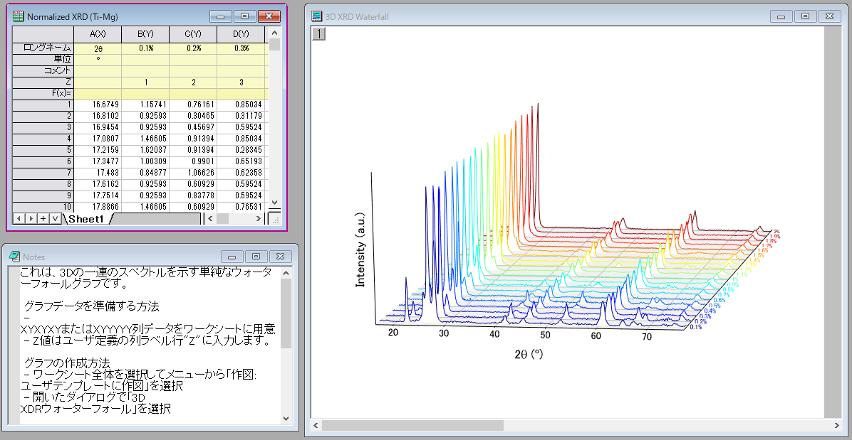Minimize the Normalized XRD workbook window
Viewport: 852px width, 440px height.
221,17
